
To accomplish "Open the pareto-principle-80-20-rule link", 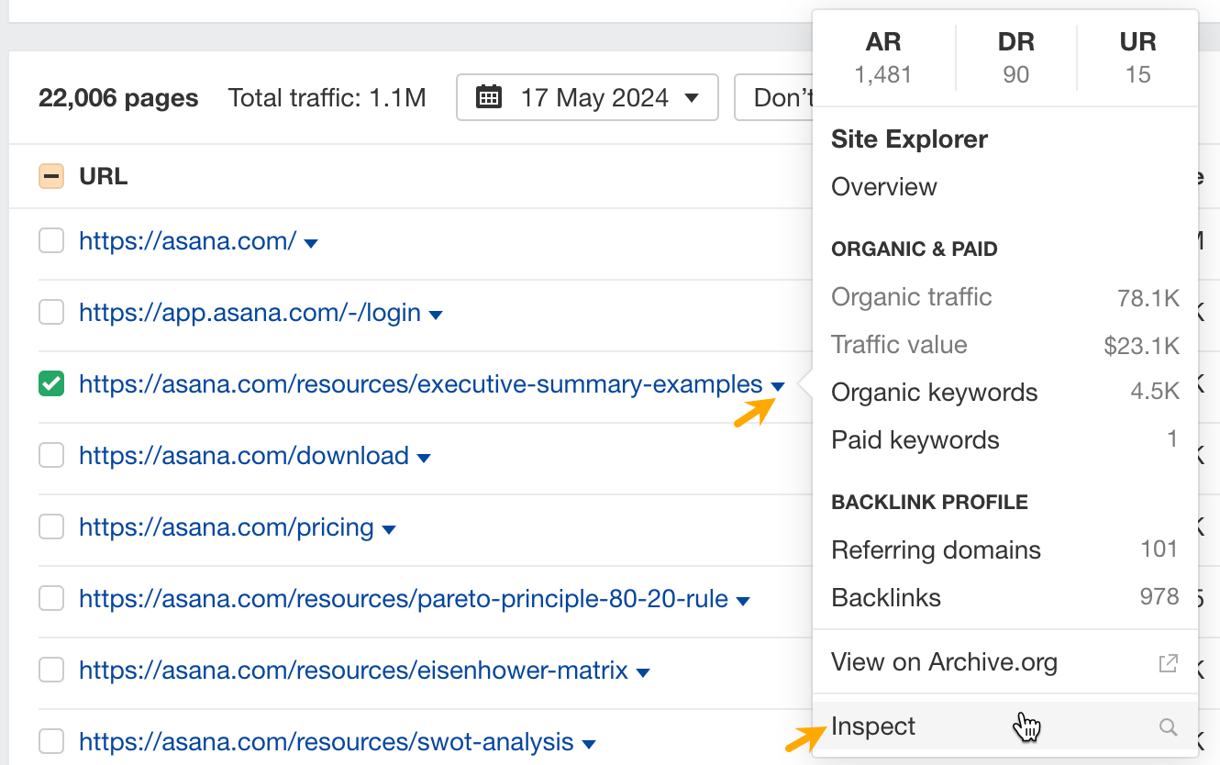I will [401, 599].
